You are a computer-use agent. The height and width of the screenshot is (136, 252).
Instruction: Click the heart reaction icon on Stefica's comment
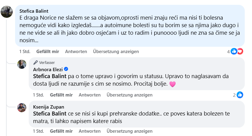coord(240,51)
